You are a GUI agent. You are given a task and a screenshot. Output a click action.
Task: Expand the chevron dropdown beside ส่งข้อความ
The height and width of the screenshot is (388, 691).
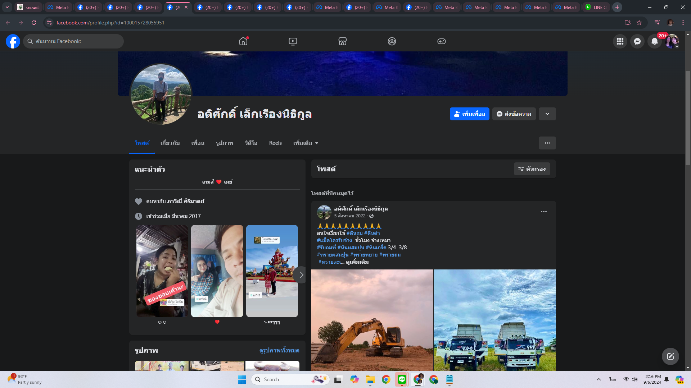547,114
